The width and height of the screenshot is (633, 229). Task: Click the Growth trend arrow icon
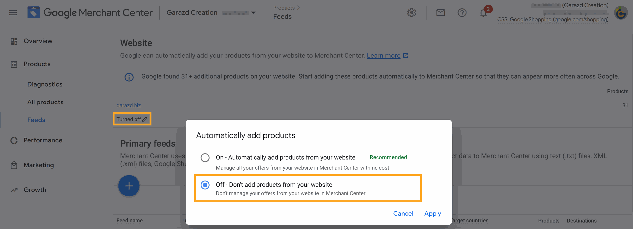14,190
